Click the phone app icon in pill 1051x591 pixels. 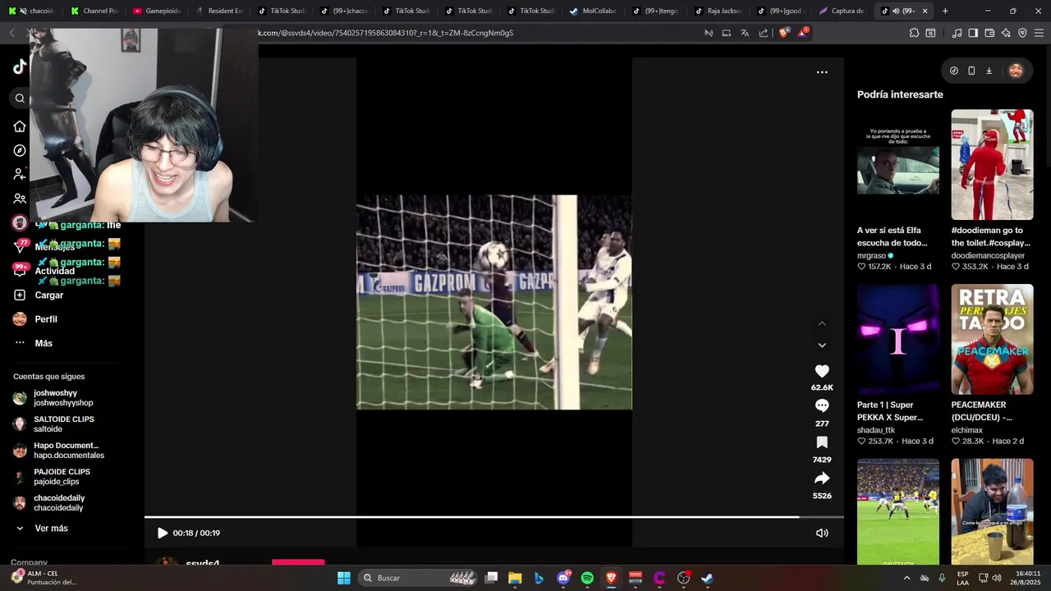pyautogui.click(x=971, y=71)
